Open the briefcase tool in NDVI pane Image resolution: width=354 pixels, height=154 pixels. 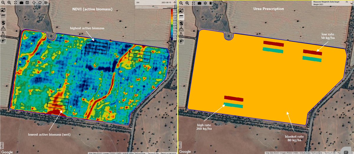(21, 3)
